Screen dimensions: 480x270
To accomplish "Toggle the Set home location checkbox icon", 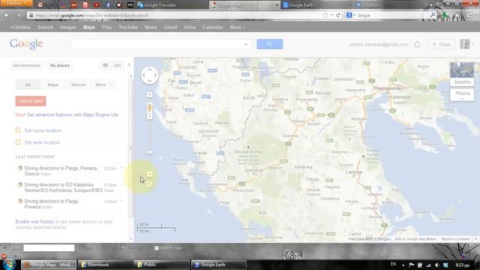I will coord(18,130).
